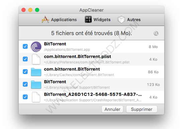
Task: Click the Supprimer button
Action: click(142, 109)
